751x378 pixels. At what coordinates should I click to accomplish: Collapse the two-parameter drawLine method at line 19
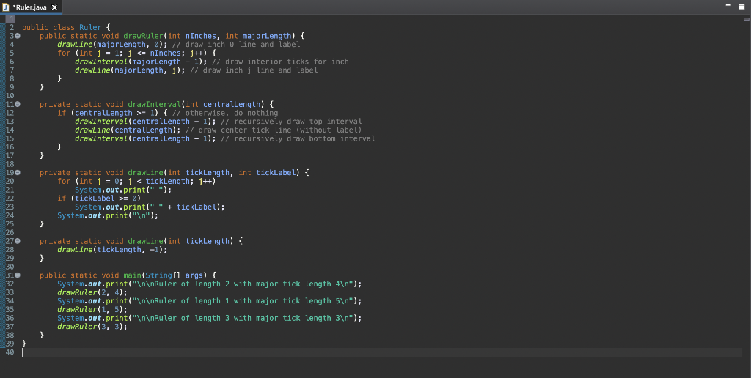pyautogui.click(x=18, y=173)
